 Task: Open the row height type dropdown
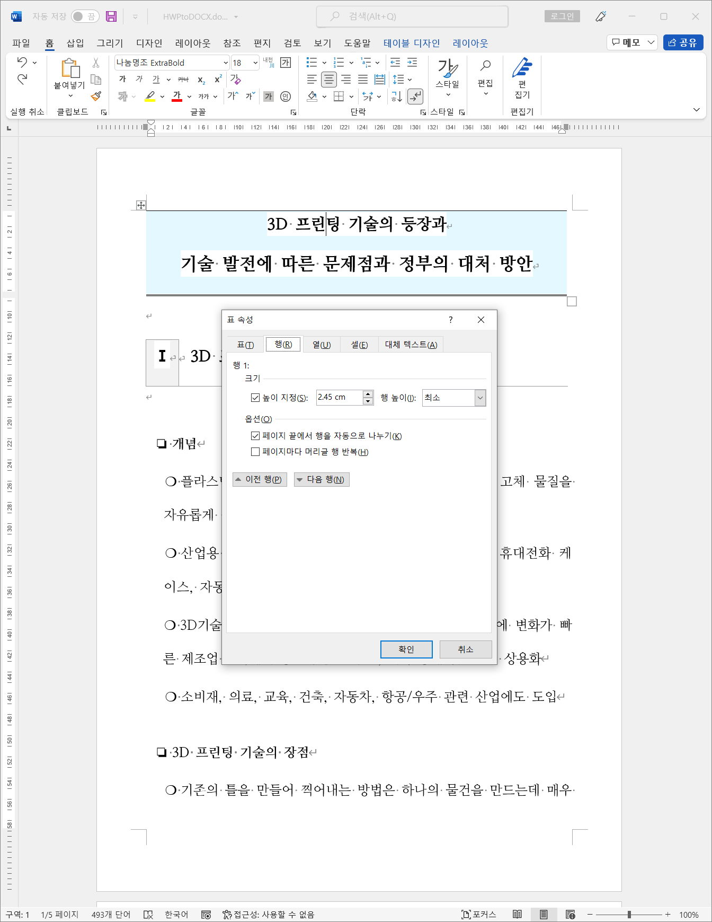coord(480,398)
